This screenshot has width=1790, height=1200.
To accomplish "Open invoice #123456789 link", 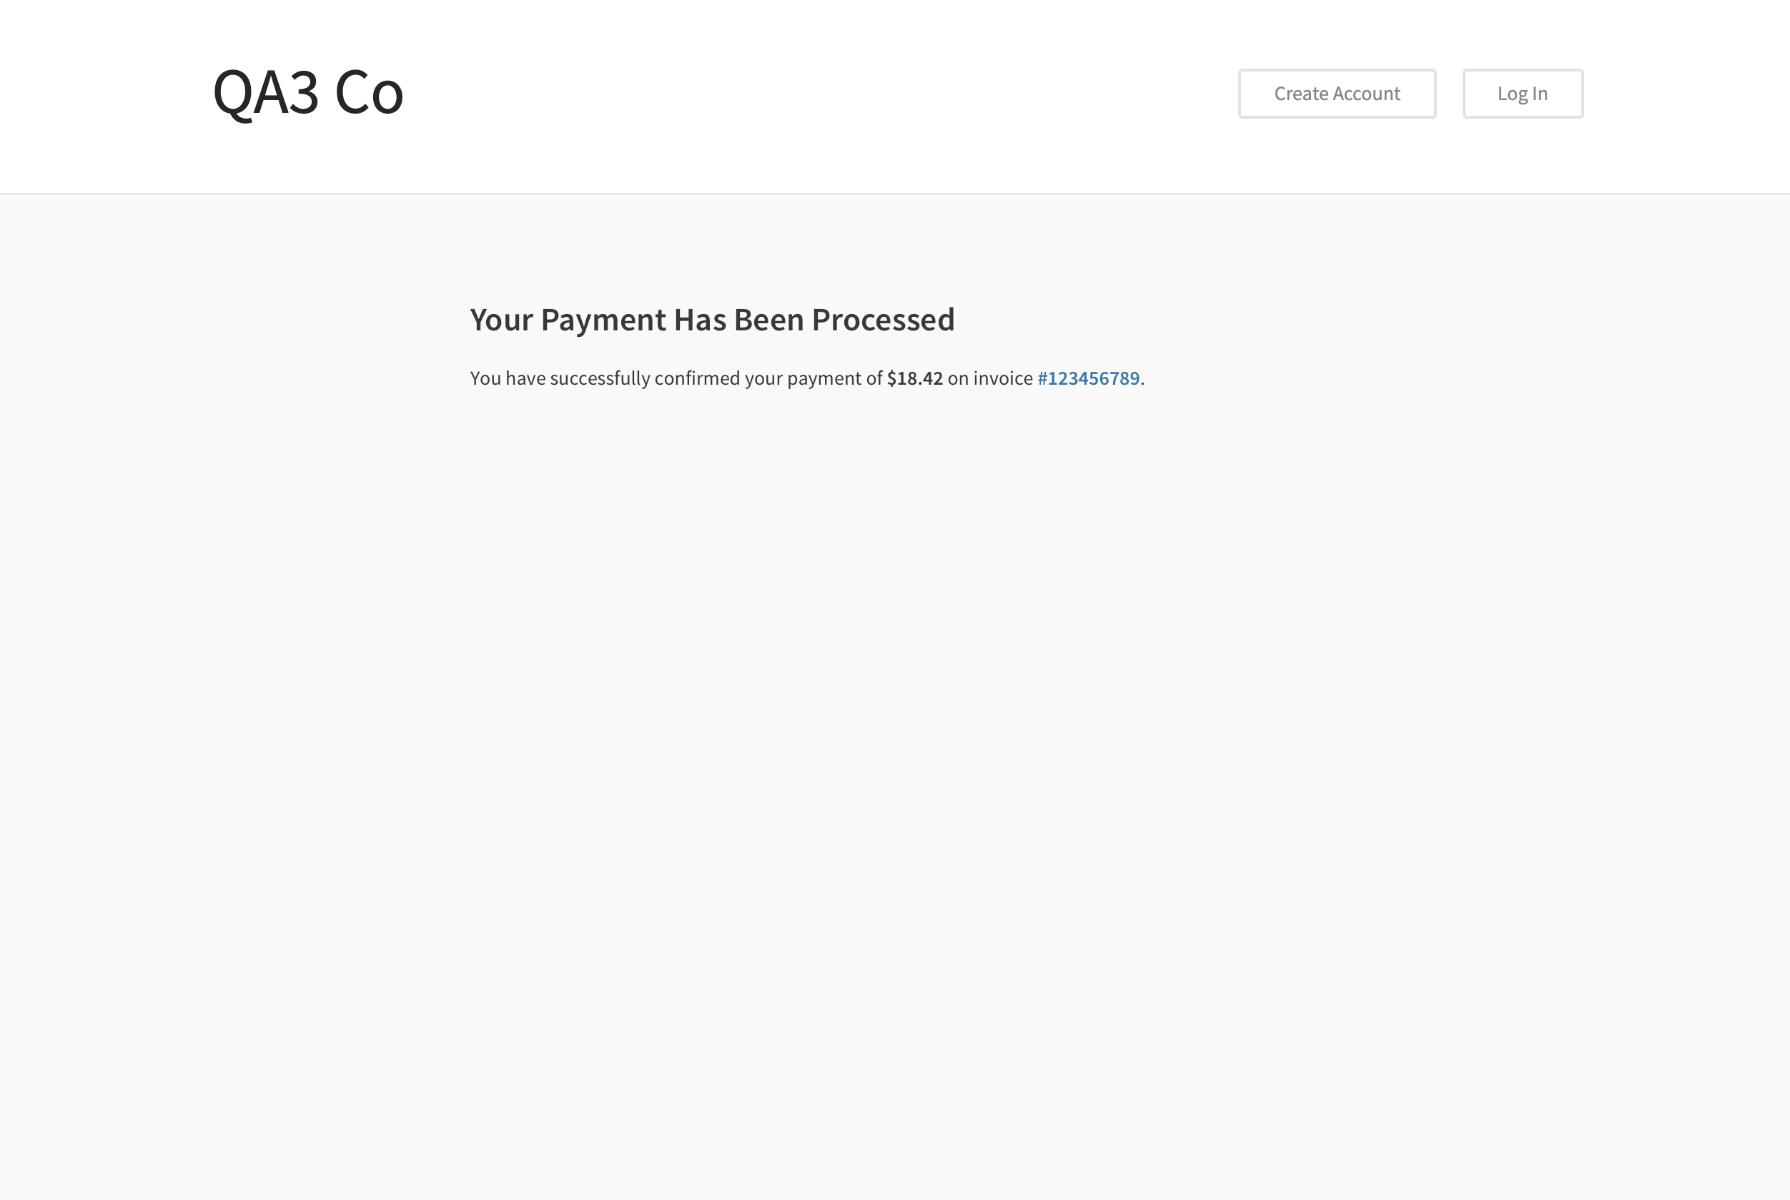I will point(1088,378).
